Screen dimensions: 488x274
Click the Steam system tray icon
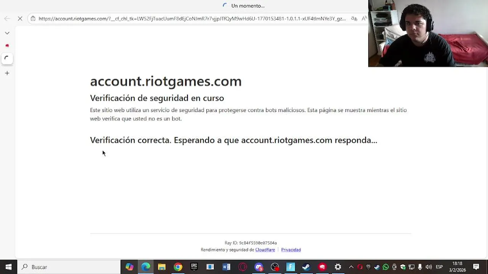click(377, 267)
